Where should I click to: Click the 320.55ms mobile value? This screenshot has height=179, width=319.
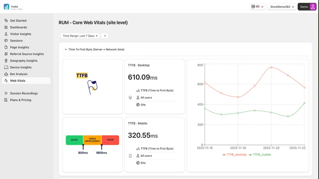click(143, 135)
